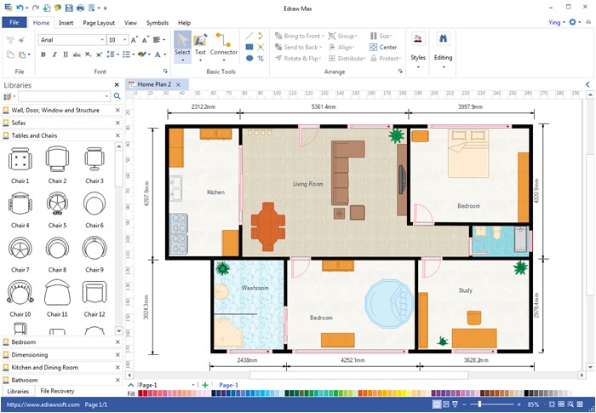The image size is (596, 413).
Task: Pick a red swatch from color bar
Action: [x=141, y=393]
